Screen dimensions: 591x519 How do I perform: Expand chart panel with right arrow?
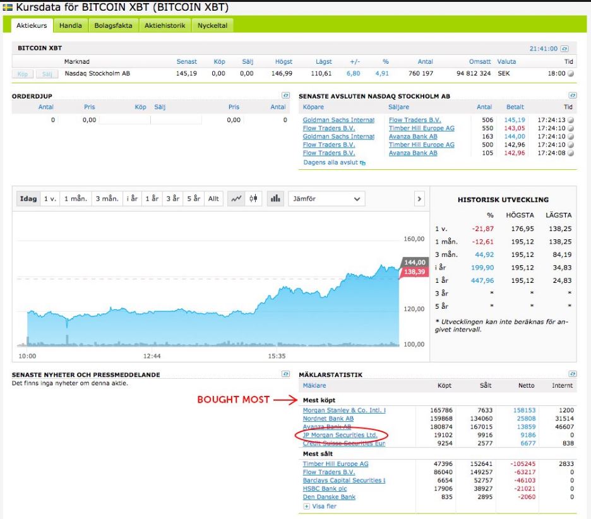point(419,198)
